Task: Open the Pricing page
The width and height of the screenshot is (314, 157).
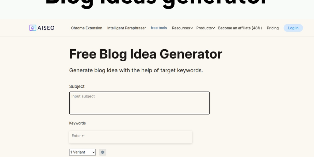Action: click(x=273, y=28)
